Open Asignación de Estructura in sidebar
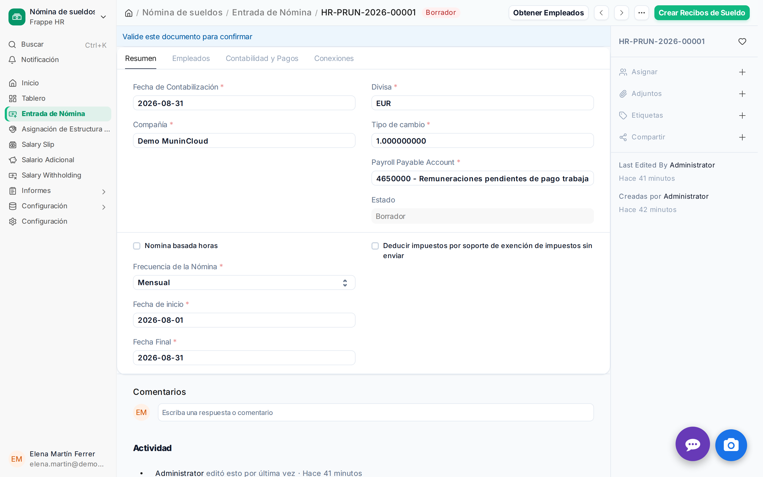763x477 pixels. coord(58,129)
